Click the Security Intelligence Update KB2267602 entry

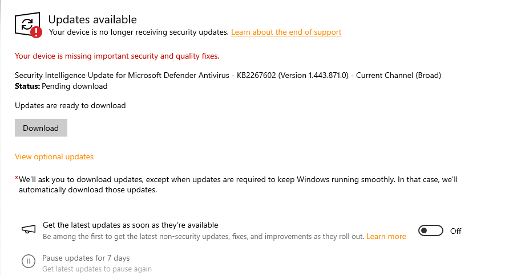pyautogui.click(x=228, y=75)
